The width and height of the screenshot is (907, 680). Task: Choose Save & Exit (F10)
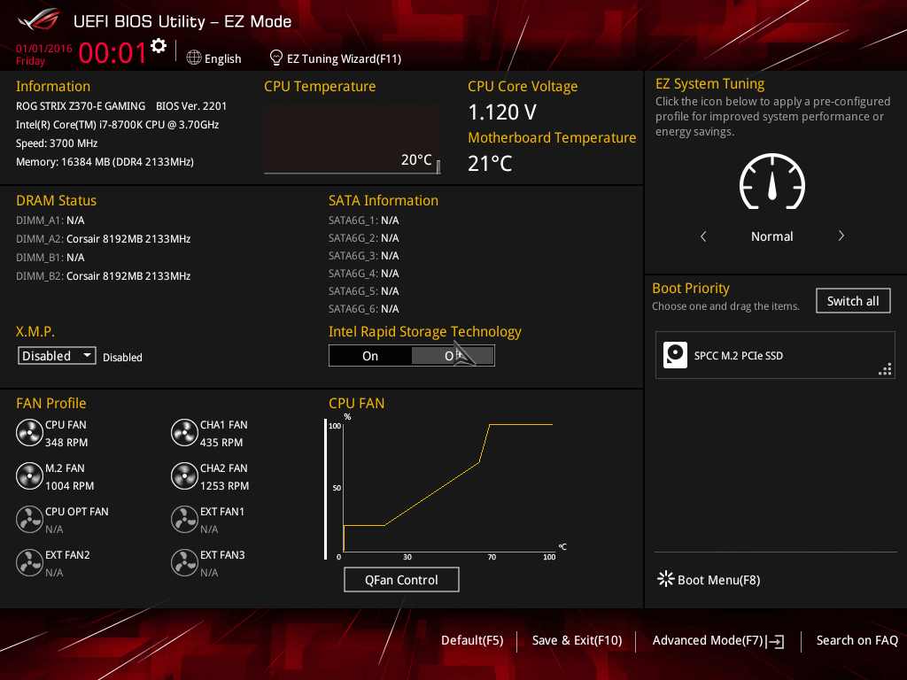coord(577,641)
